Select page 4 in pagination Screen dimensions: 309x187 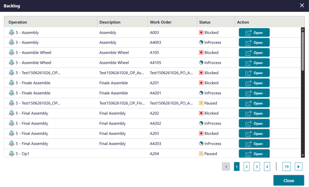coord(267,167)
